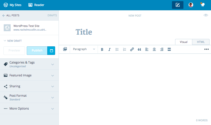211x125 pixels.
Task: Switch to the HTML editor tab
Action: 201,42
